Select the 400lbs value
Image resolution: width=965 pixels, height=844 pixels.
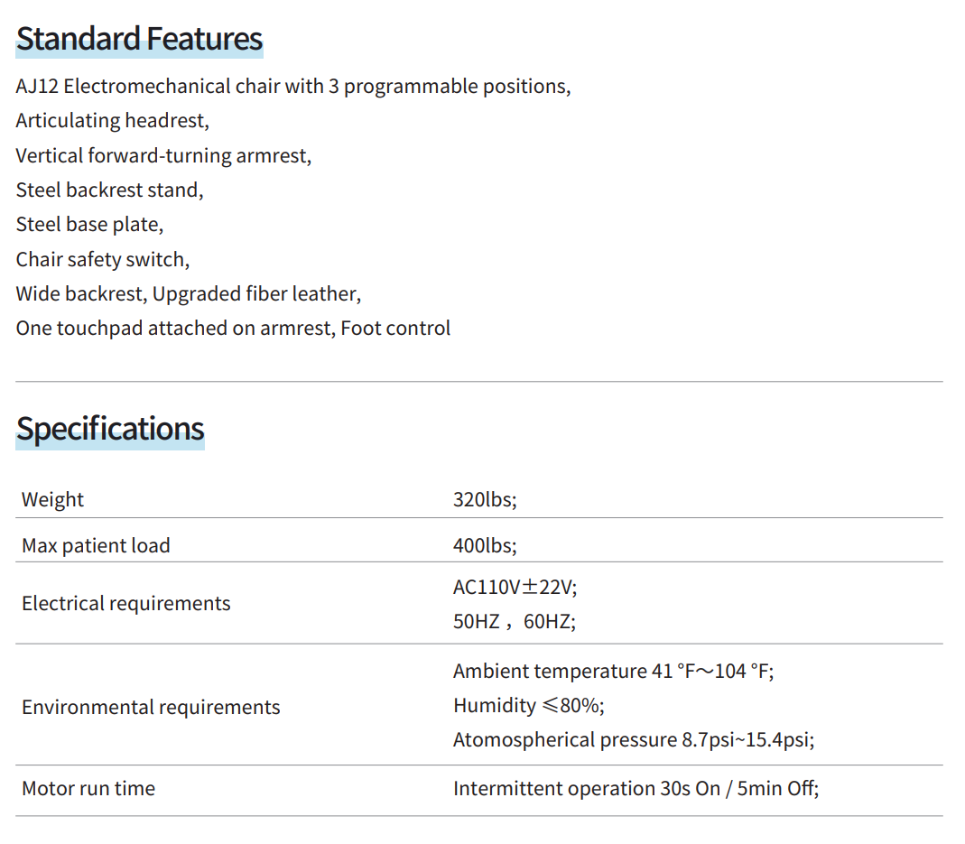tap(485, 545)
